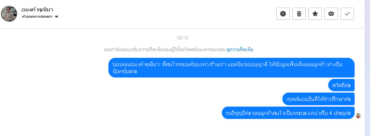Mark conversation as spam with exclamation icon
The width and height of the screenshot is (371, 136).
(283, 14)
